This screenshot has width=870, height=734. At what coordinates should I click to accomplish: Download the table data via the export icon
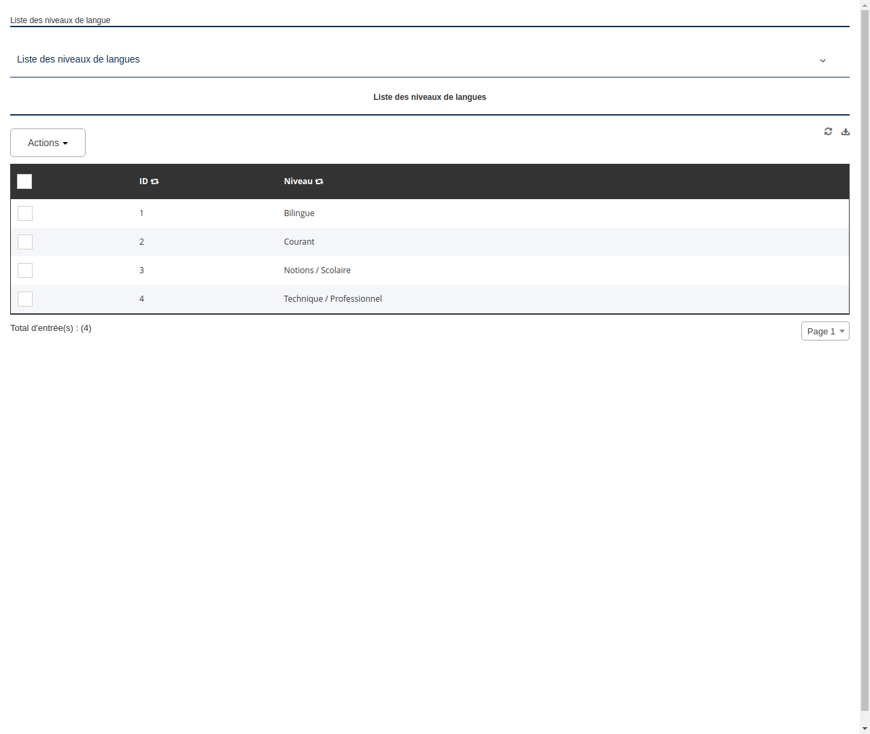845,131
